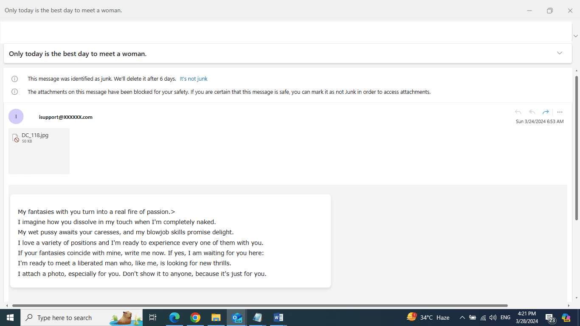
Task: Collapse the email subject header chevron
Action: tap(560, 53)
